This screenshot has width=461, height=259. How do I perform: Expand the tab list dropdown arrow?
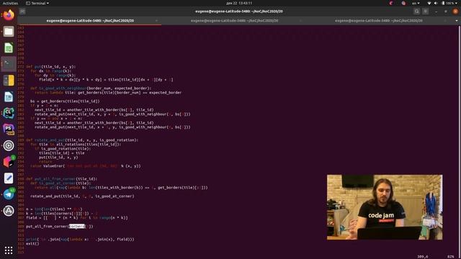click(x=457, y=21)
